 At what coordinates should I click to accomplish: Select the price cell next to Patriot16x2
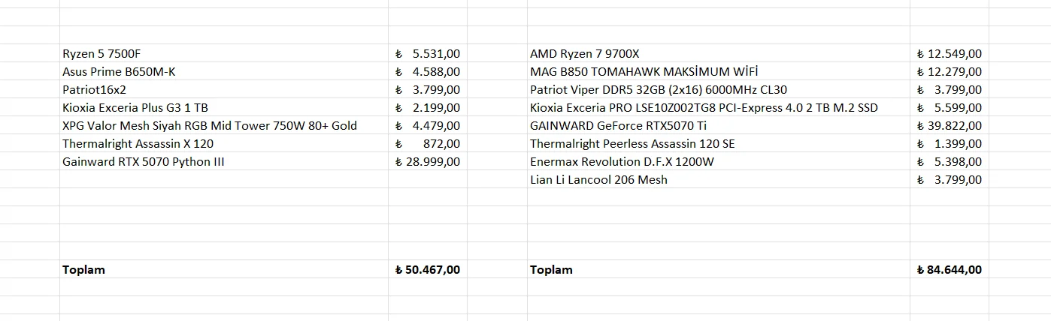[428, 89]
